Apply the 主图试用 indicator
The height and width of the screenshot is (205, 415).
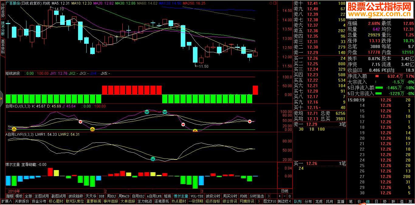[x=42, y=196]
